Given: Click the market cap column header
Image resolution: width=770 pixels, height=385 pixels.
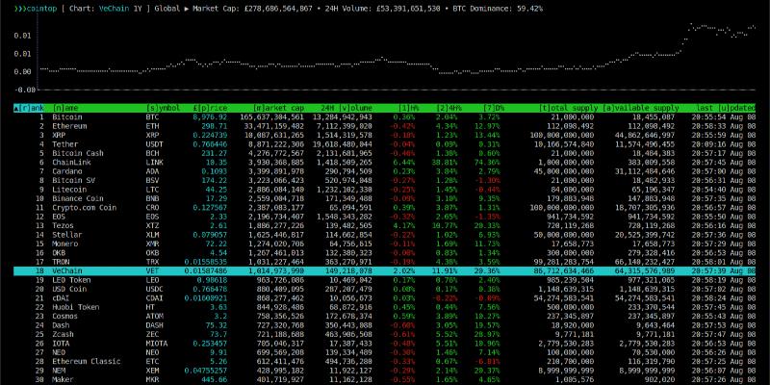Looking at the screenshot, I should [x=278, y=107].
